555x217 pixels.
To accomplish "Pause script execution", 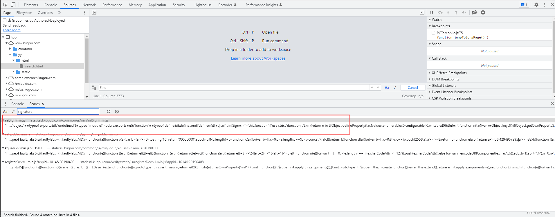I will point(432,12).
